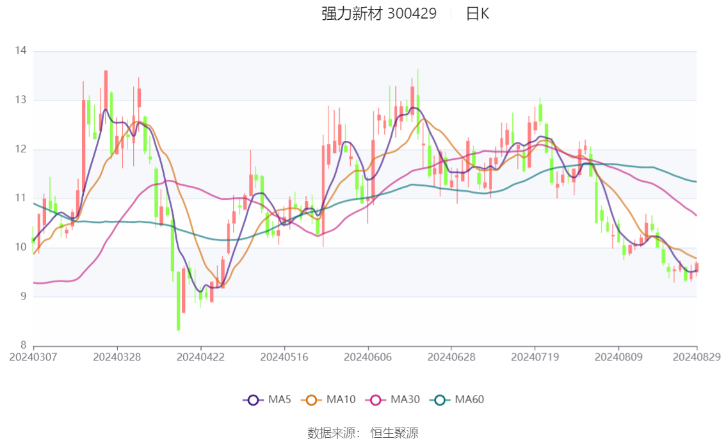Click the y-axis value 8
726x441 pixels.
24,345
